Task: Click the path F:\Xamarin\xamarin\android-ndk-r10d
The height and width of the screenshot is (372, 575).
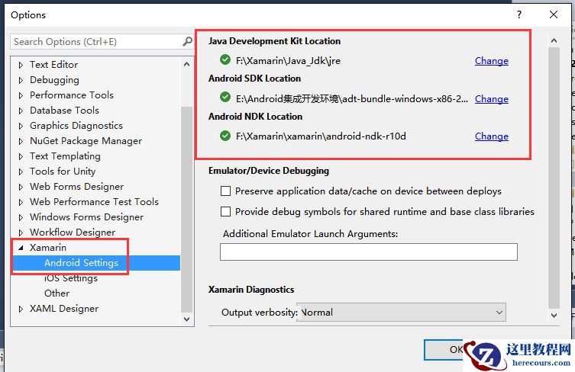Action: click(x=321, y=136)
